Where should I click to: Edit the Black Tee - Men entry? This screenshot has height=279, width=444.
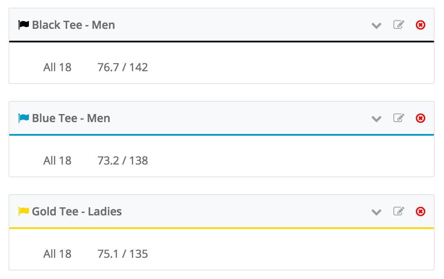[398, 25]
